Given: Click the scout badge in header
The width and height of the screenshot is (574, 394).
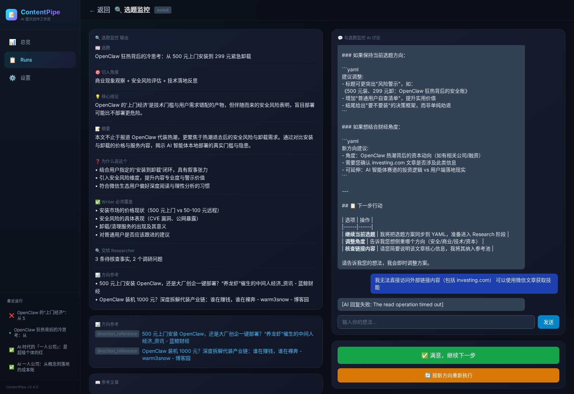Looking at the screenshot, I should 163,10.
